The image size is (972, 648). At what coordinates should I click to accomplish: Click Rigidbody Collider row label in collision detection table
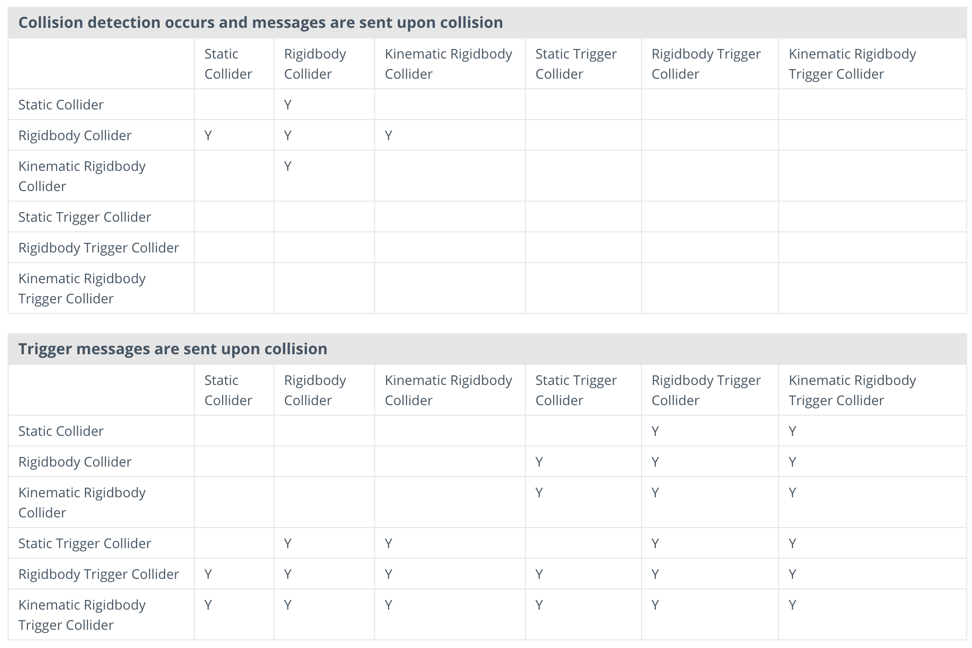(75, 135)
